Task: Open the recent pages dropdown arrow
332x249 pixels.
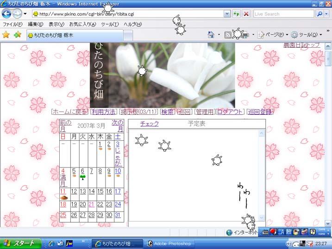Action: click(x=25, y=14)
